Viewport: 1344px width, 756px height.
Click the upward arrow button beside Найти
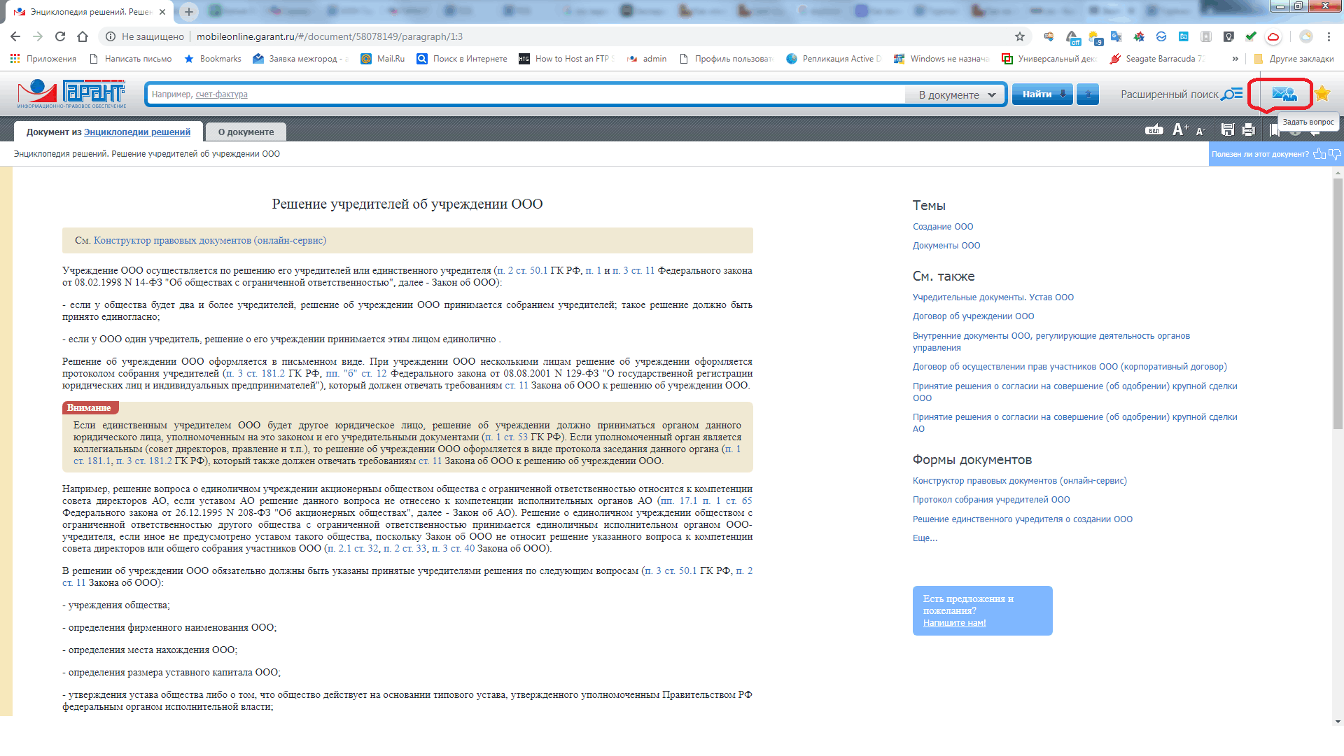tap(1088, 94)
